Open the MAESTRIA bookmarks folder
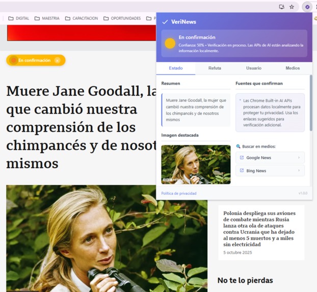Image resolution: width=317 pixels, height=292 pixels. click(x=47, y=18)
